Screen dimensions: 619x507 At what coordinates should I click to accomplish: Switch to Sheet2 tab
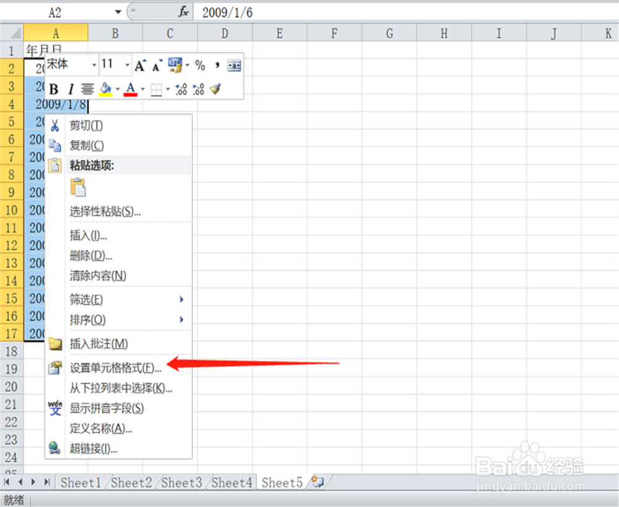coord(131,482)
